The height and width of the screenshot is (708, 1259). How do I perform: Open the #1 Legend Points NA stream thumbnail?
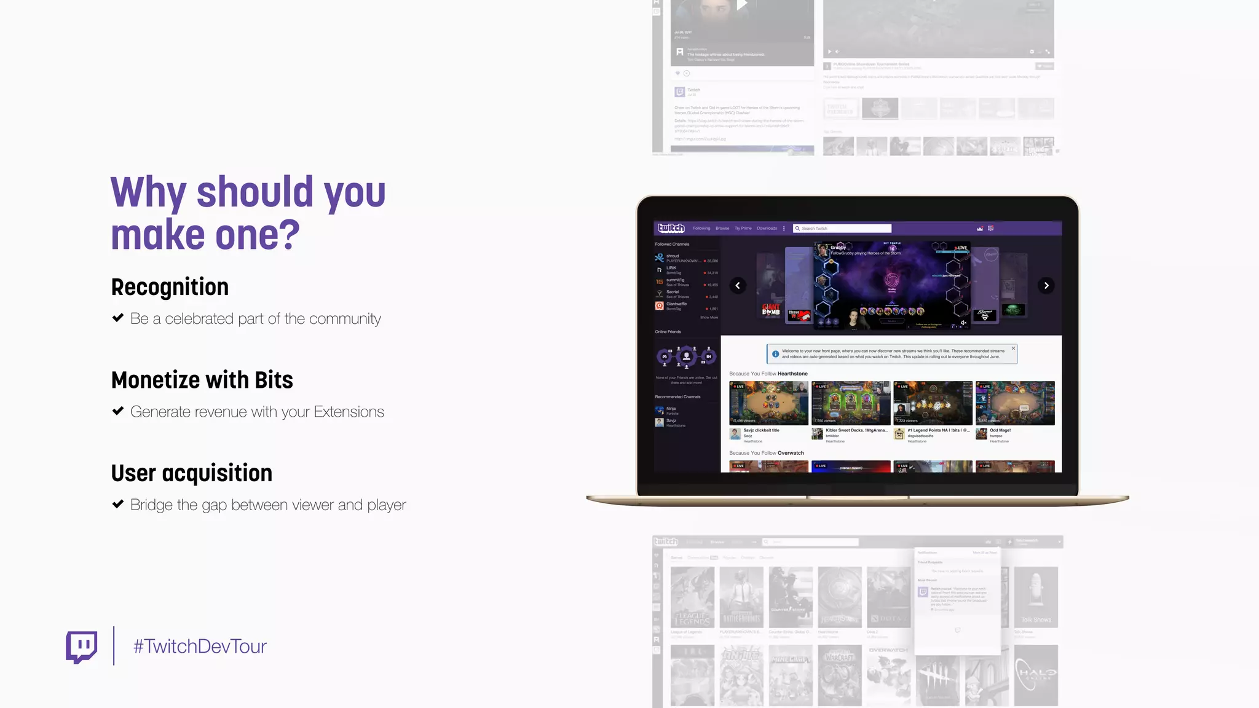[x=933, y=403]
